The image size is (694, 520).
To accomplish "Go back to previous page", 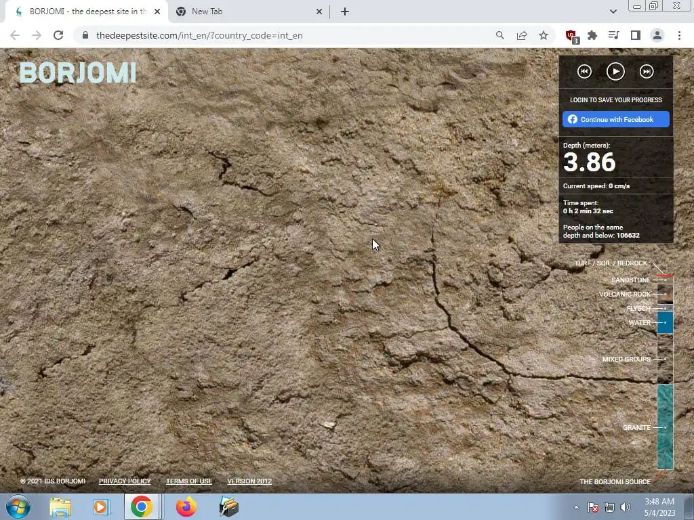I will click(x=15, y=35).
